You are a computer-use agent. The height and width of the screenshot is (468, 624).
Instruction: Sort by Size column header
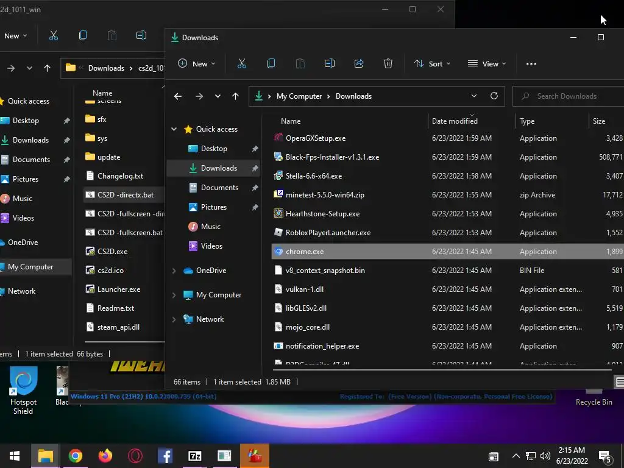[x=598, y=121]
